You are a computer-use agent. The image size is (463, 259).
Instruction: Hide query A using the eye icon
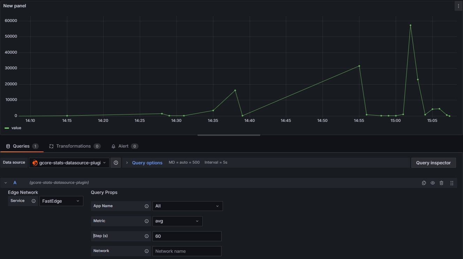pyautogui.click(x=433, y=183)
